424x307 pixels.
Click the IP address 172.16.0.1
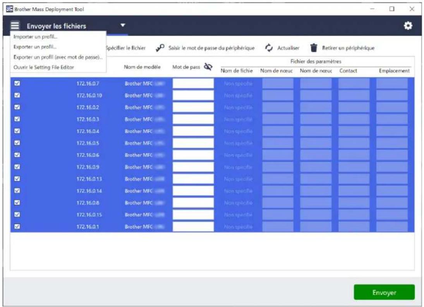click(x=88, y=226)
